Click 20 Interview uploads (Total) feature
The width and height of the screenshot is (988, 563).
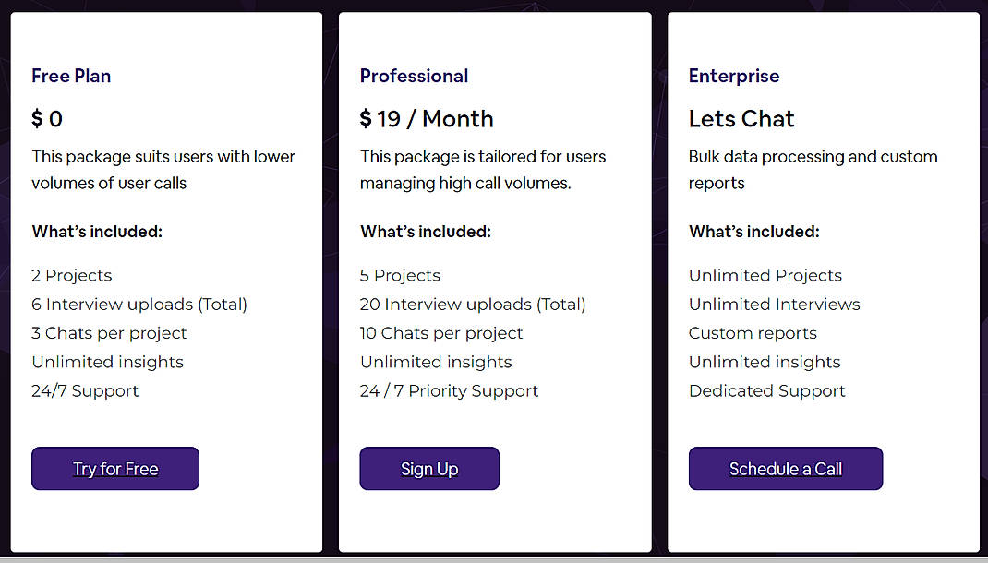[x=473, y=305]
